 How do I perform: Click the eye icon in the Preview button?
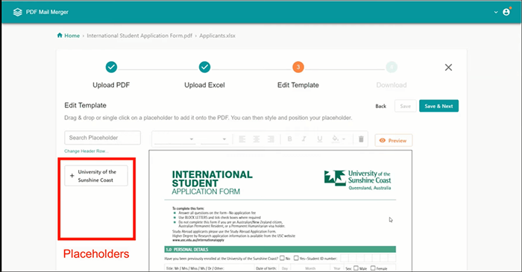(x=383, y=141)
